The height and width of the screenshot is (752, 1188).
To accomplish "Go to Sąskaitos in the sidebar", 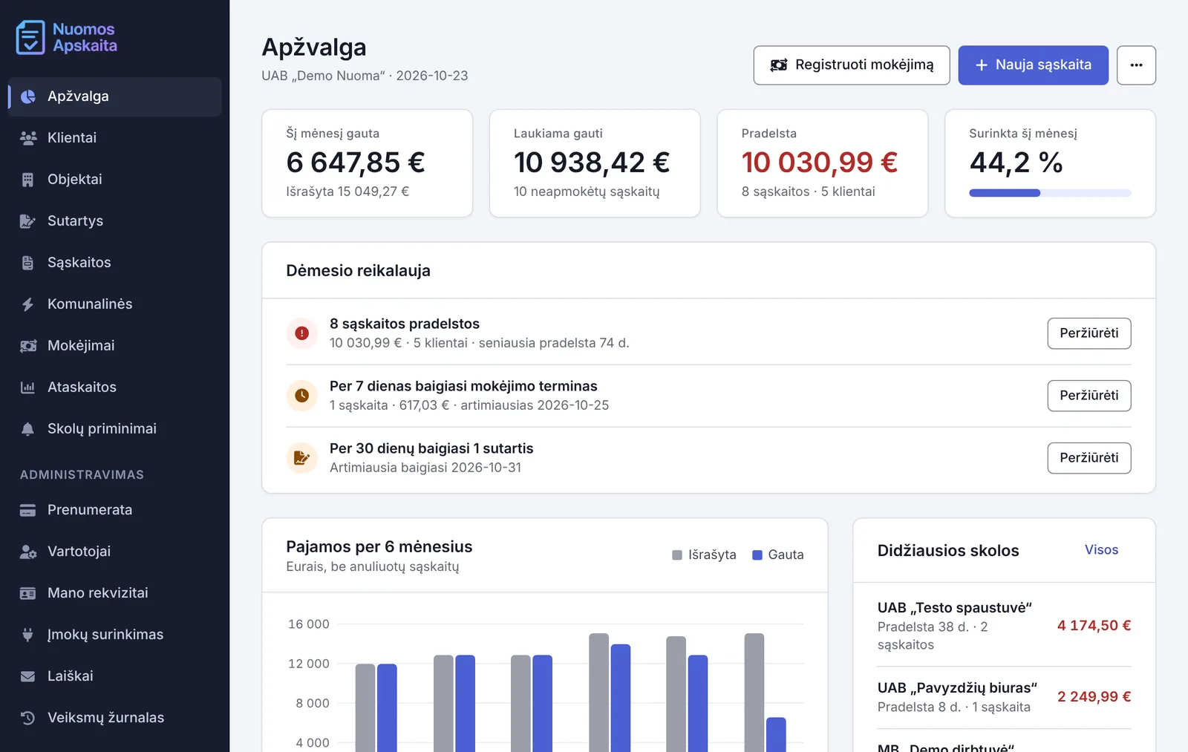I will coord(115,263).
